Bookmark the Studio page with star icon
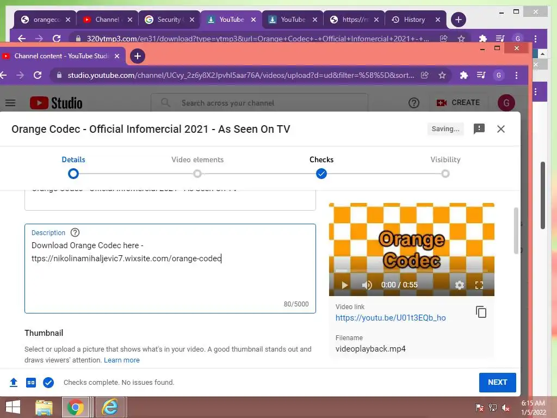Screen dimensions: 557x418 [x=442, y=75]
